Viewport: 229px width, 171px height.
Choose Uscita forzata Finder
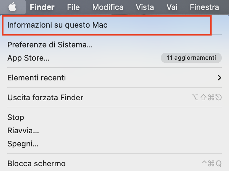tap(114, 97)
